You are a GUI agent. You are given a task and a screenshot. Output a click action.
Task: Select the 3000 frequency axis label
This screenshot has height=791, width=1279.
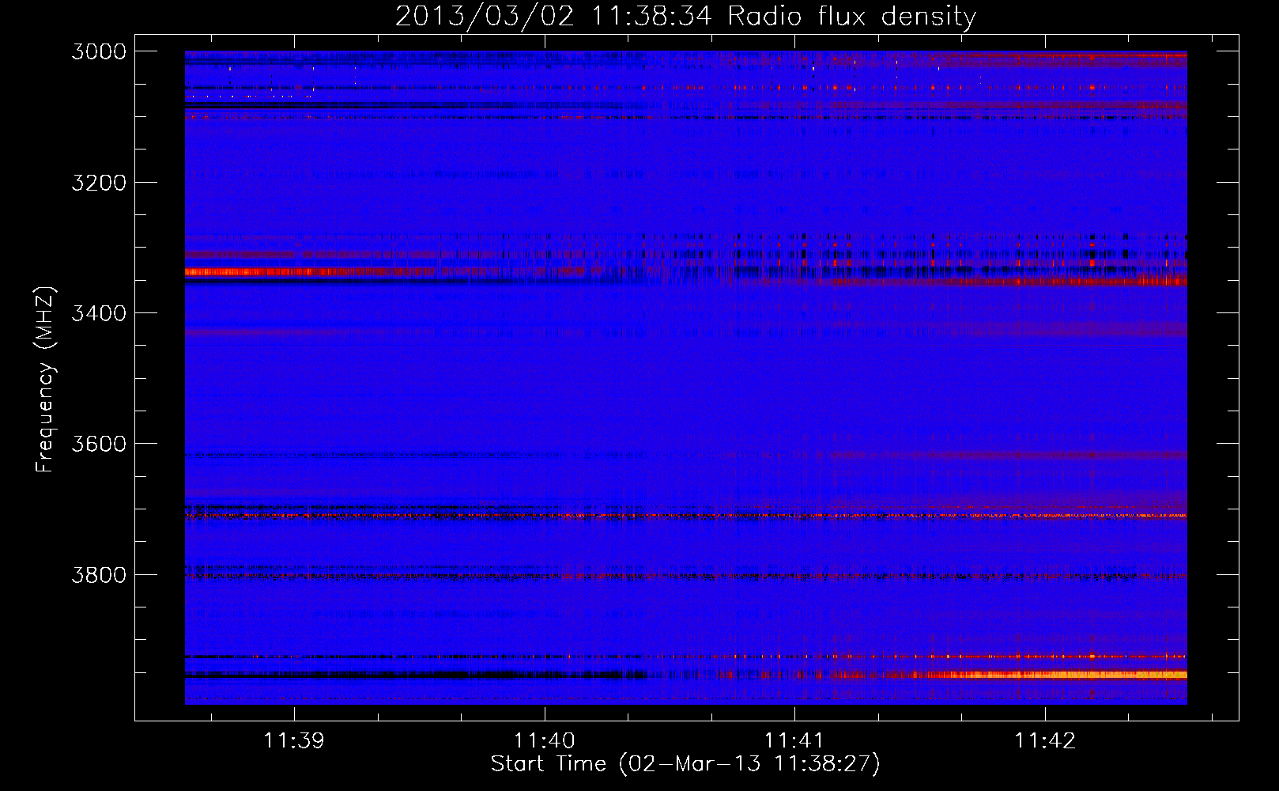tap(99, 51)
